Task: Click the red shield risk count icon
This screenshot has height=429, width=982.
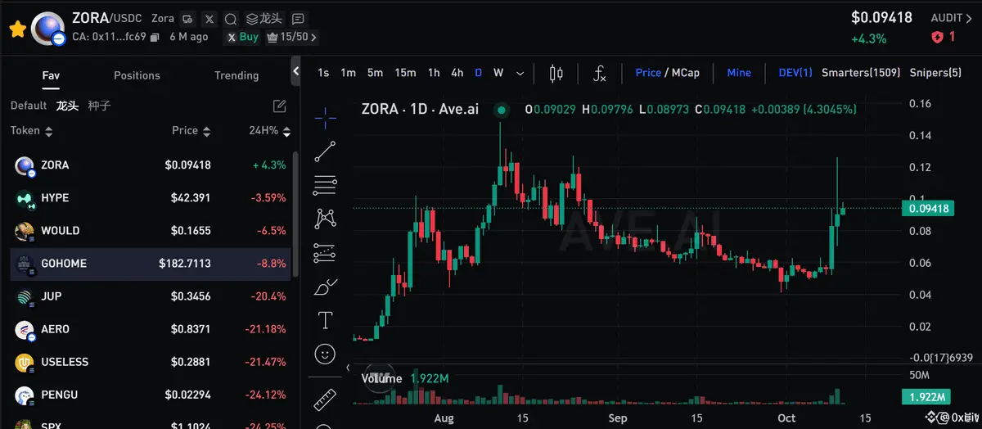Action: 937,37
